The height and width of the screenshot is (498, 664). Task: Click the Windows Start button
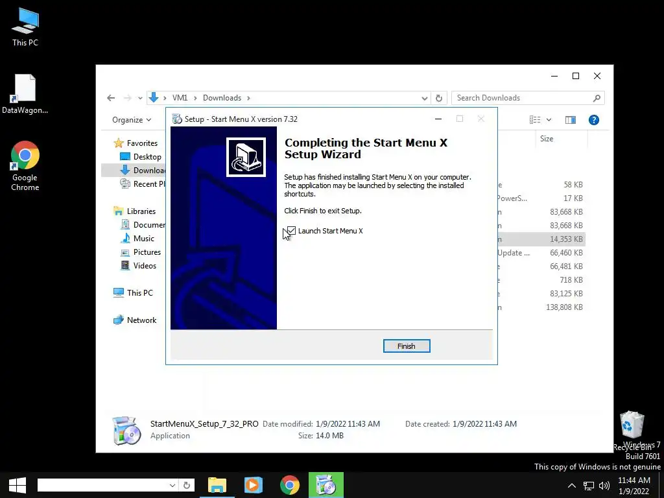18,485
